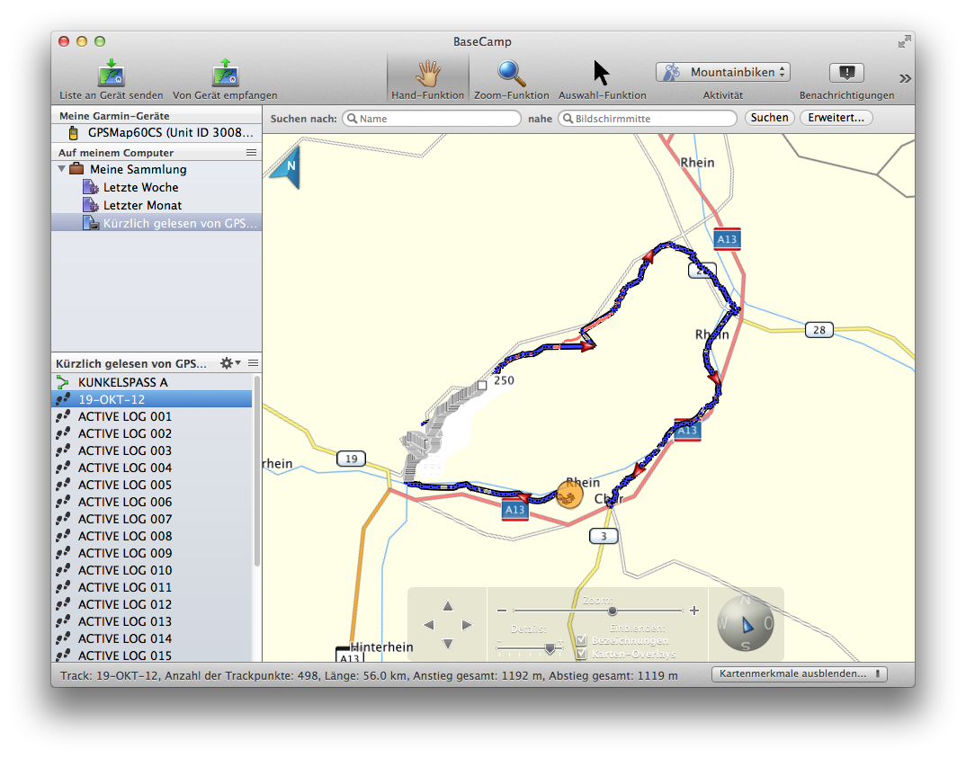Toggle the Bezeichnungen checkbox
The image size is (966, 758).
click(x=581, y=640)
